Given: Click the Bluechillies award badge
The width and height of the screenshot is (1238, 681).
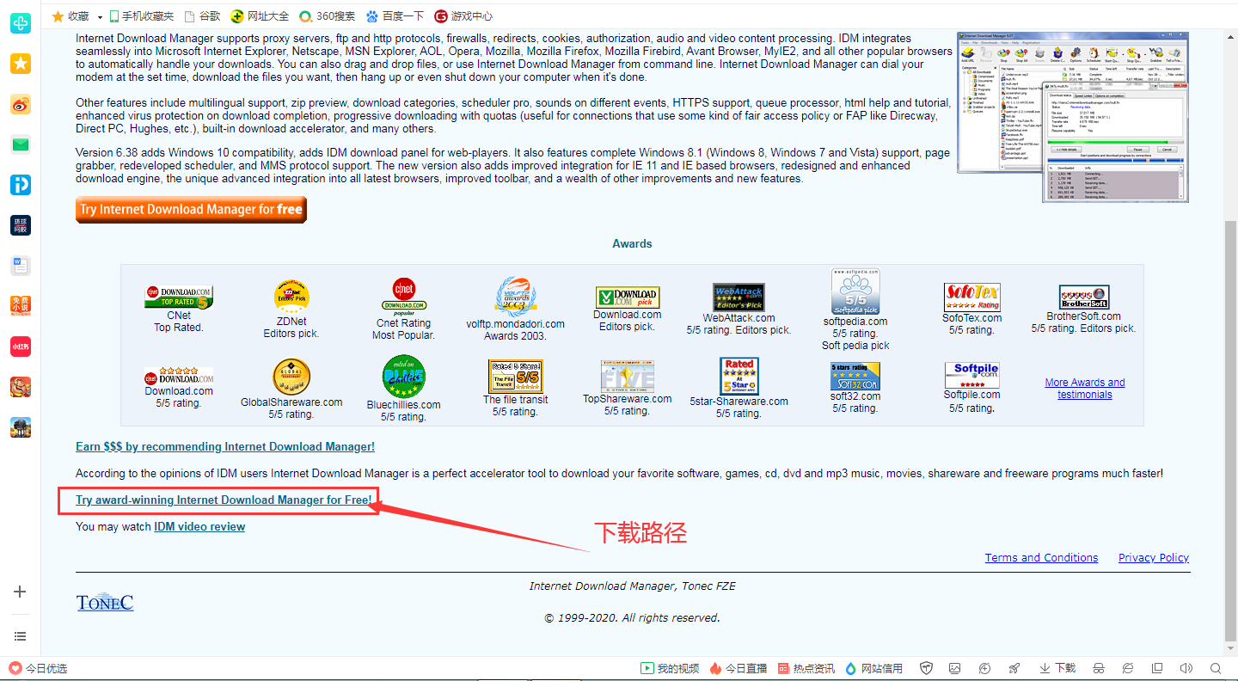Looking at the screenshot, I should point(404,377).
